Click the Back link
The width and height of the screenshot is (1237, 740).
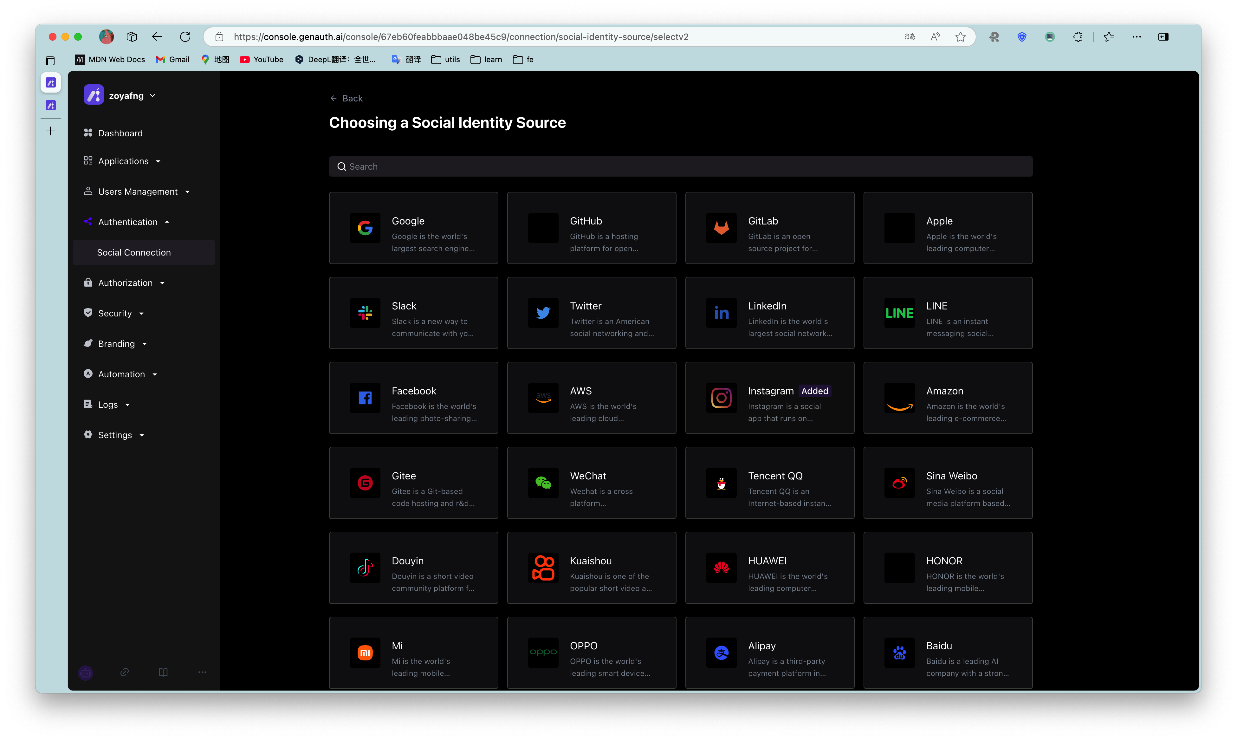pyautogui.click(x=346, y=98)
